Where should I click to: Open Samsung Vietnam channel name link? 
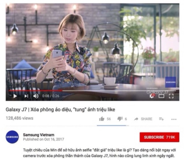[39, 135]
